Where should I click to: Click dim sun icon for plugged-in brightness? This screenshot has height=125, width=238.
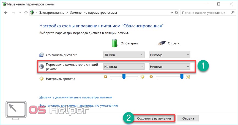151,77
